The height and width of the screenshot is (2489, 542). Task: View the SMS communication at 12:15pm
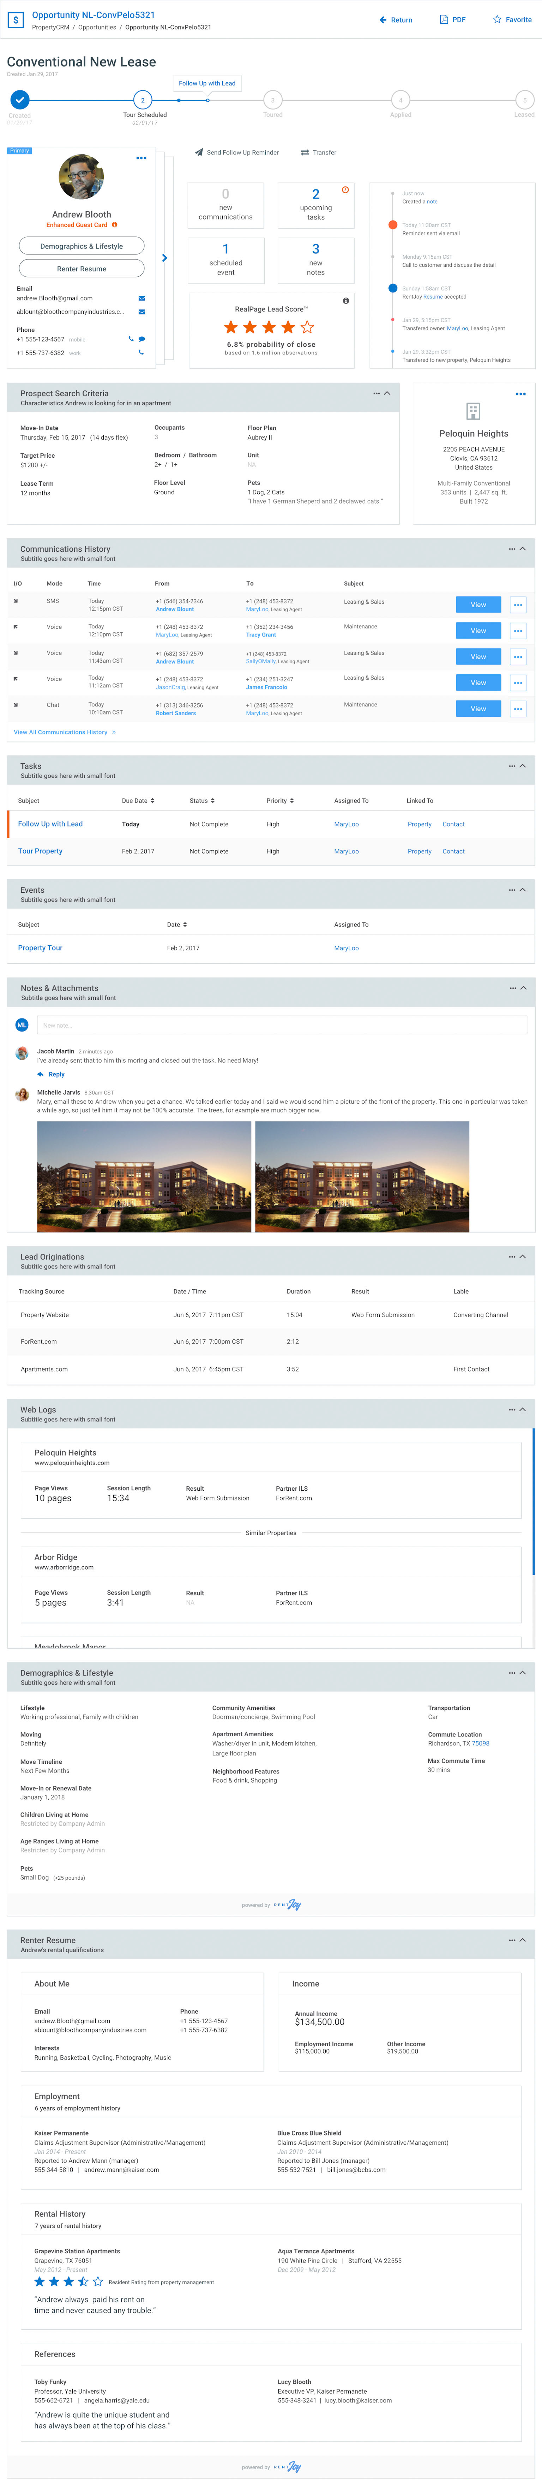[x=478, y=605]
